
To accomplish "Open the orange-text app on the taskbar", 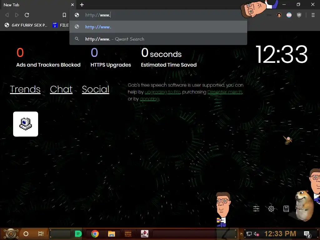I will (x=128, y=234).
